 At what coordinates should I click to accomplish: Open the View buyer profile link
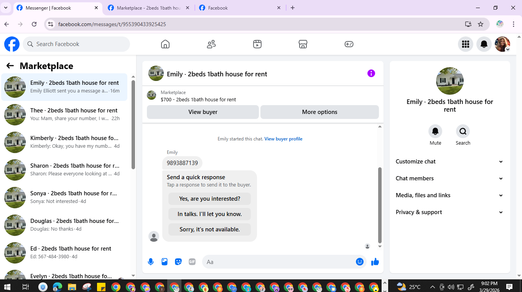tap(283, 139)
